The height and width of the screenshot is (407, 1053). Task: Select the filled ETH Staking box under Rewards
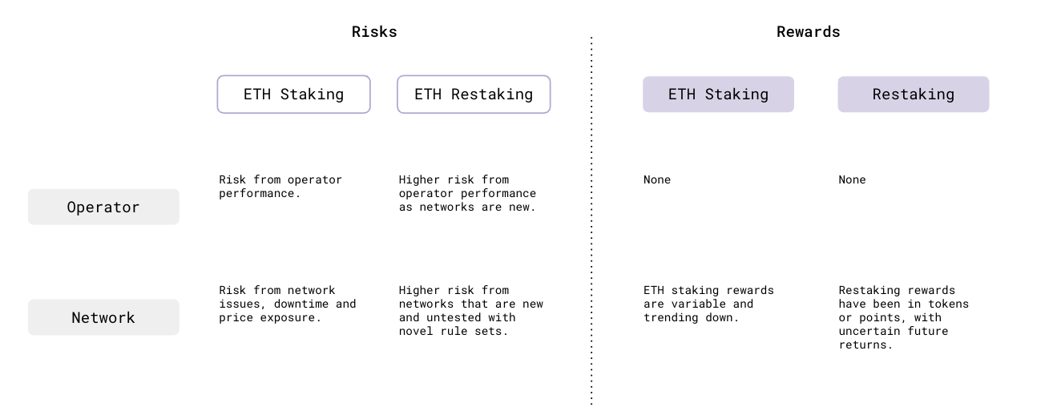pyautogui.click(x=718, y=95)
